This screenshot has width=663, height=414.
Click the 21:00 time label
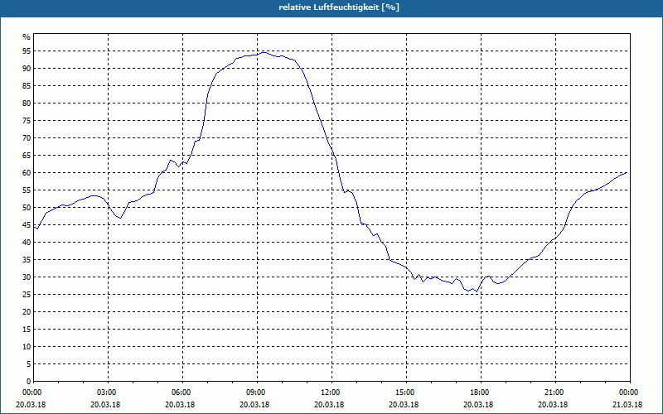click(x=554, y=392)
